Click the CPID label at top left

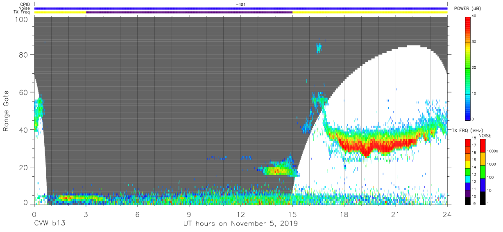coord(25,4)
